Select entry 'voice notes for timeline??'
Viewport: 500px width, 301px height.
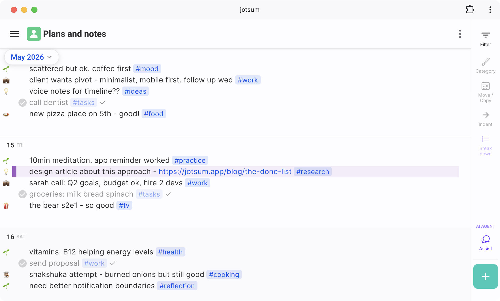click(x=74, y=91)
